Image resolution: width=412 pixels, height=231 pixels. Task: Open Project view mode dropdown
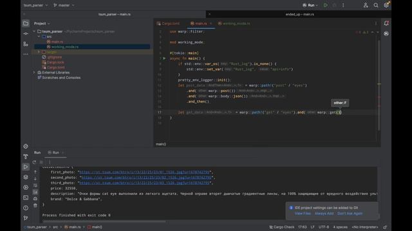(42, 24)
